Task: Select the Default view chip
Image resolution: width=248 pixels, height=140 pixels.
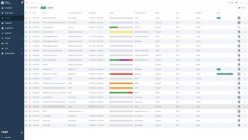Action: [43, 8]
